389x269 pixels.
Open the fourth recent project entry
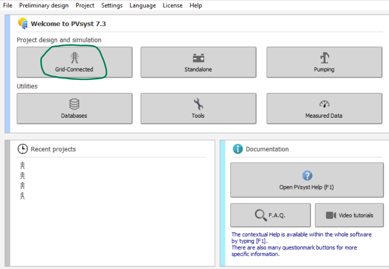[22, 196]
